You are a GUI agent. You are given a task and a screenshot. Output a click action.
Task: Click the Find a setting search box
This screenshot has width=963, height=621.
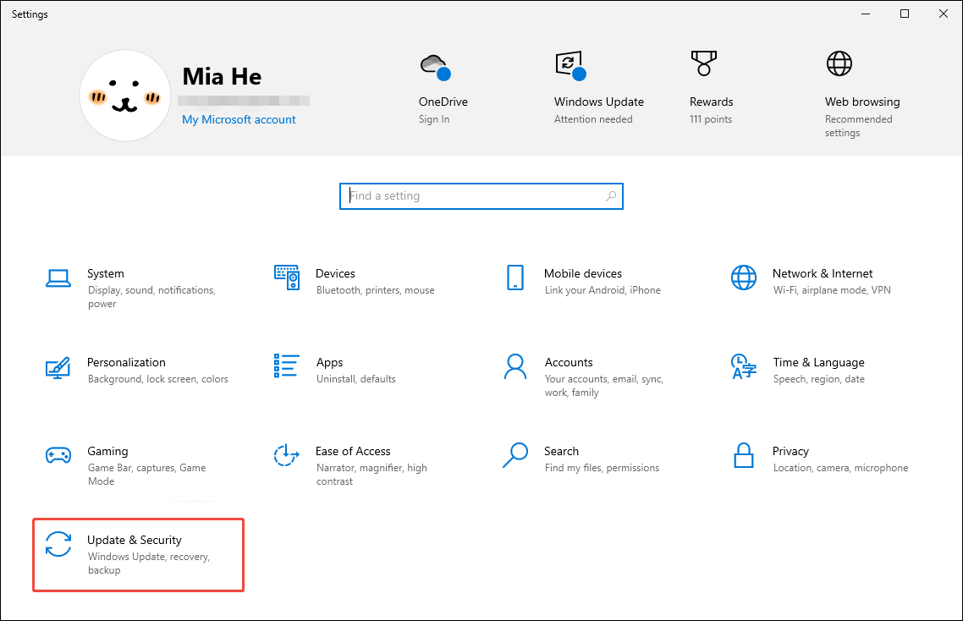coord(481,195)
